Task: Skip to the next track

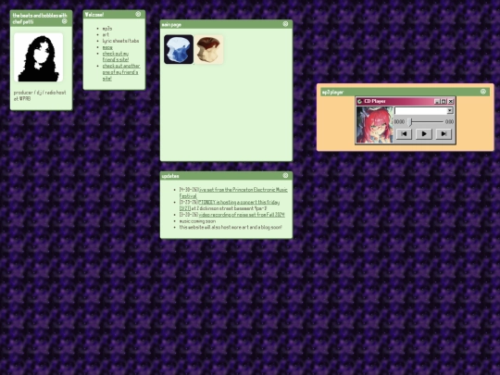Action: (444, 134)
